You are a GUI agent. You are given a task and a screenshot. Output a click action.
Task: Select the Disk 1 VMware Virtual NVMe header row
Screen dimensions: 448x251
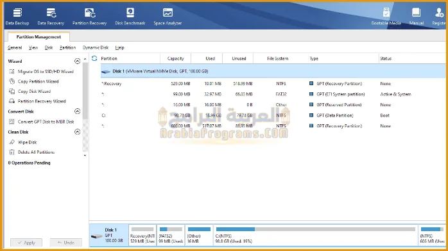click(273, 71)
